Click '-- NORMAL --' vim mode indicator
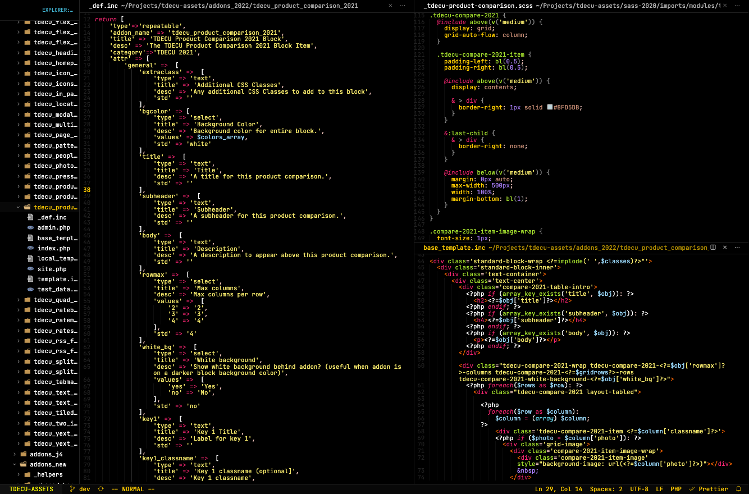Screen dimensions: 749x494 click(133, 489)
